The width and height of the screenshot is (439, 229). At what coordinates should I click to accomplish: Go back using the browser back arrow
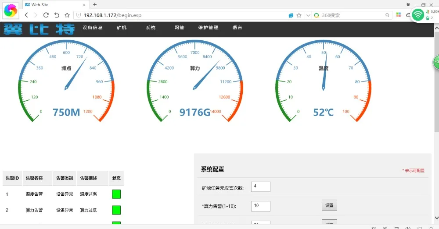[x=26, y=15]
